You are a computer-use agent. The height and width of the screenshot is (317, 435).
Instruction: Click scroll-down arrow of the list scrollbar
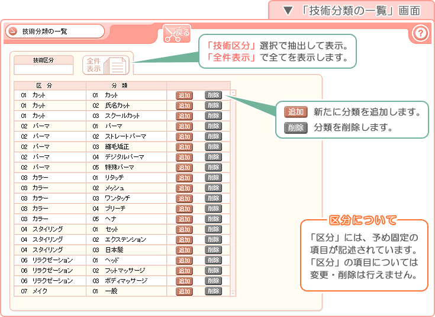[233, 293]
